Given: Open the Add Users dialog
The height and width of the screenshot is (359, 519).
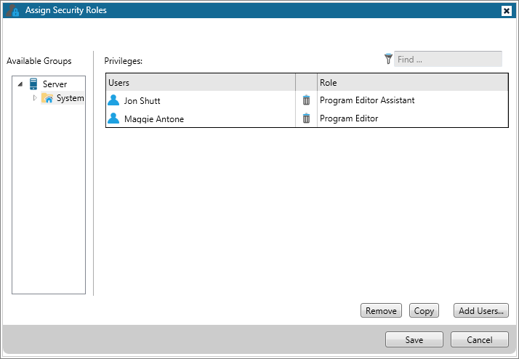Looking at the screenshot, I should (x=481, y=311).
